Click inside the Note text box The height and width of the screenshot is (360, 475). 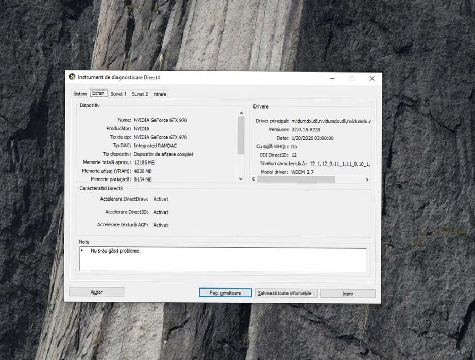click(223, 259)
